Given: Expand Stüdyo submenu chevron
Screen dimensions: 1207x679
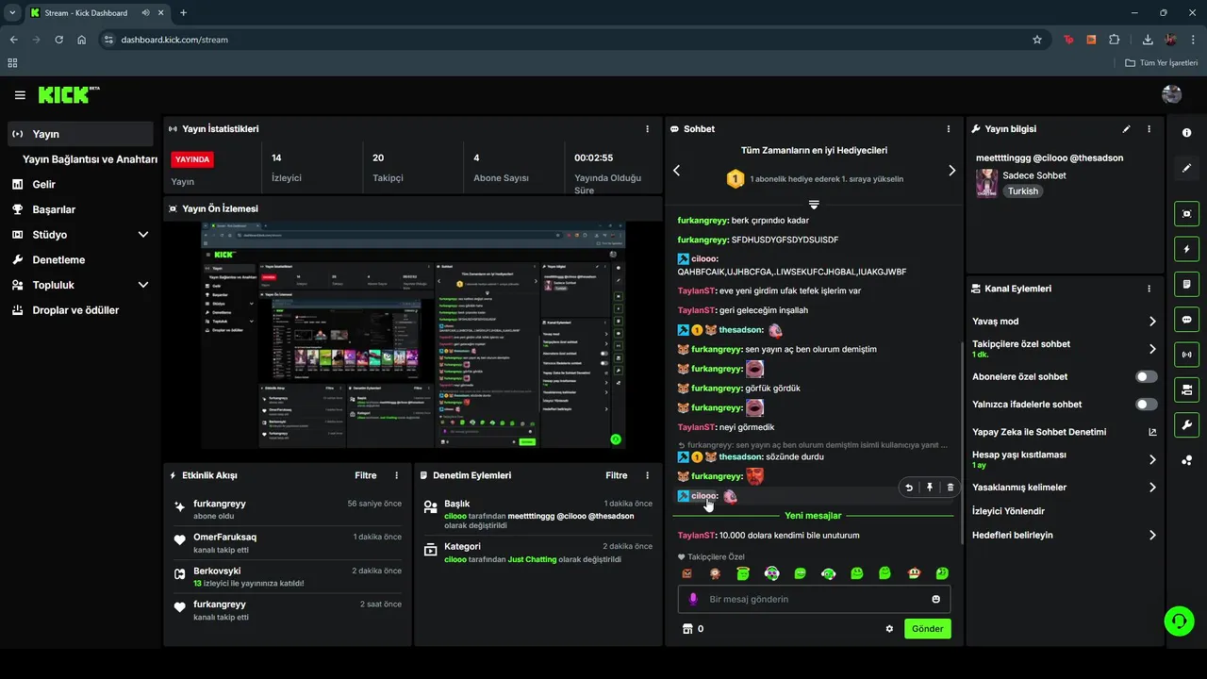Looking at the screenshot, I should tap(143, 235).
